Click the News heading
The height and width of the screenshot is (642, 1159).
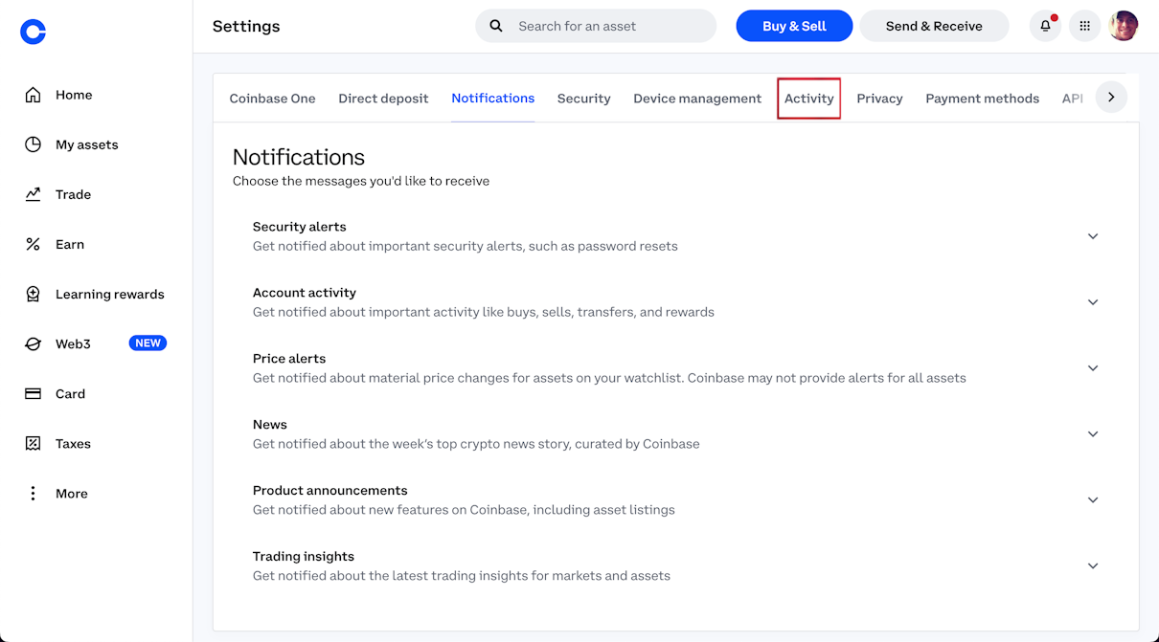(x=270, y=425)
